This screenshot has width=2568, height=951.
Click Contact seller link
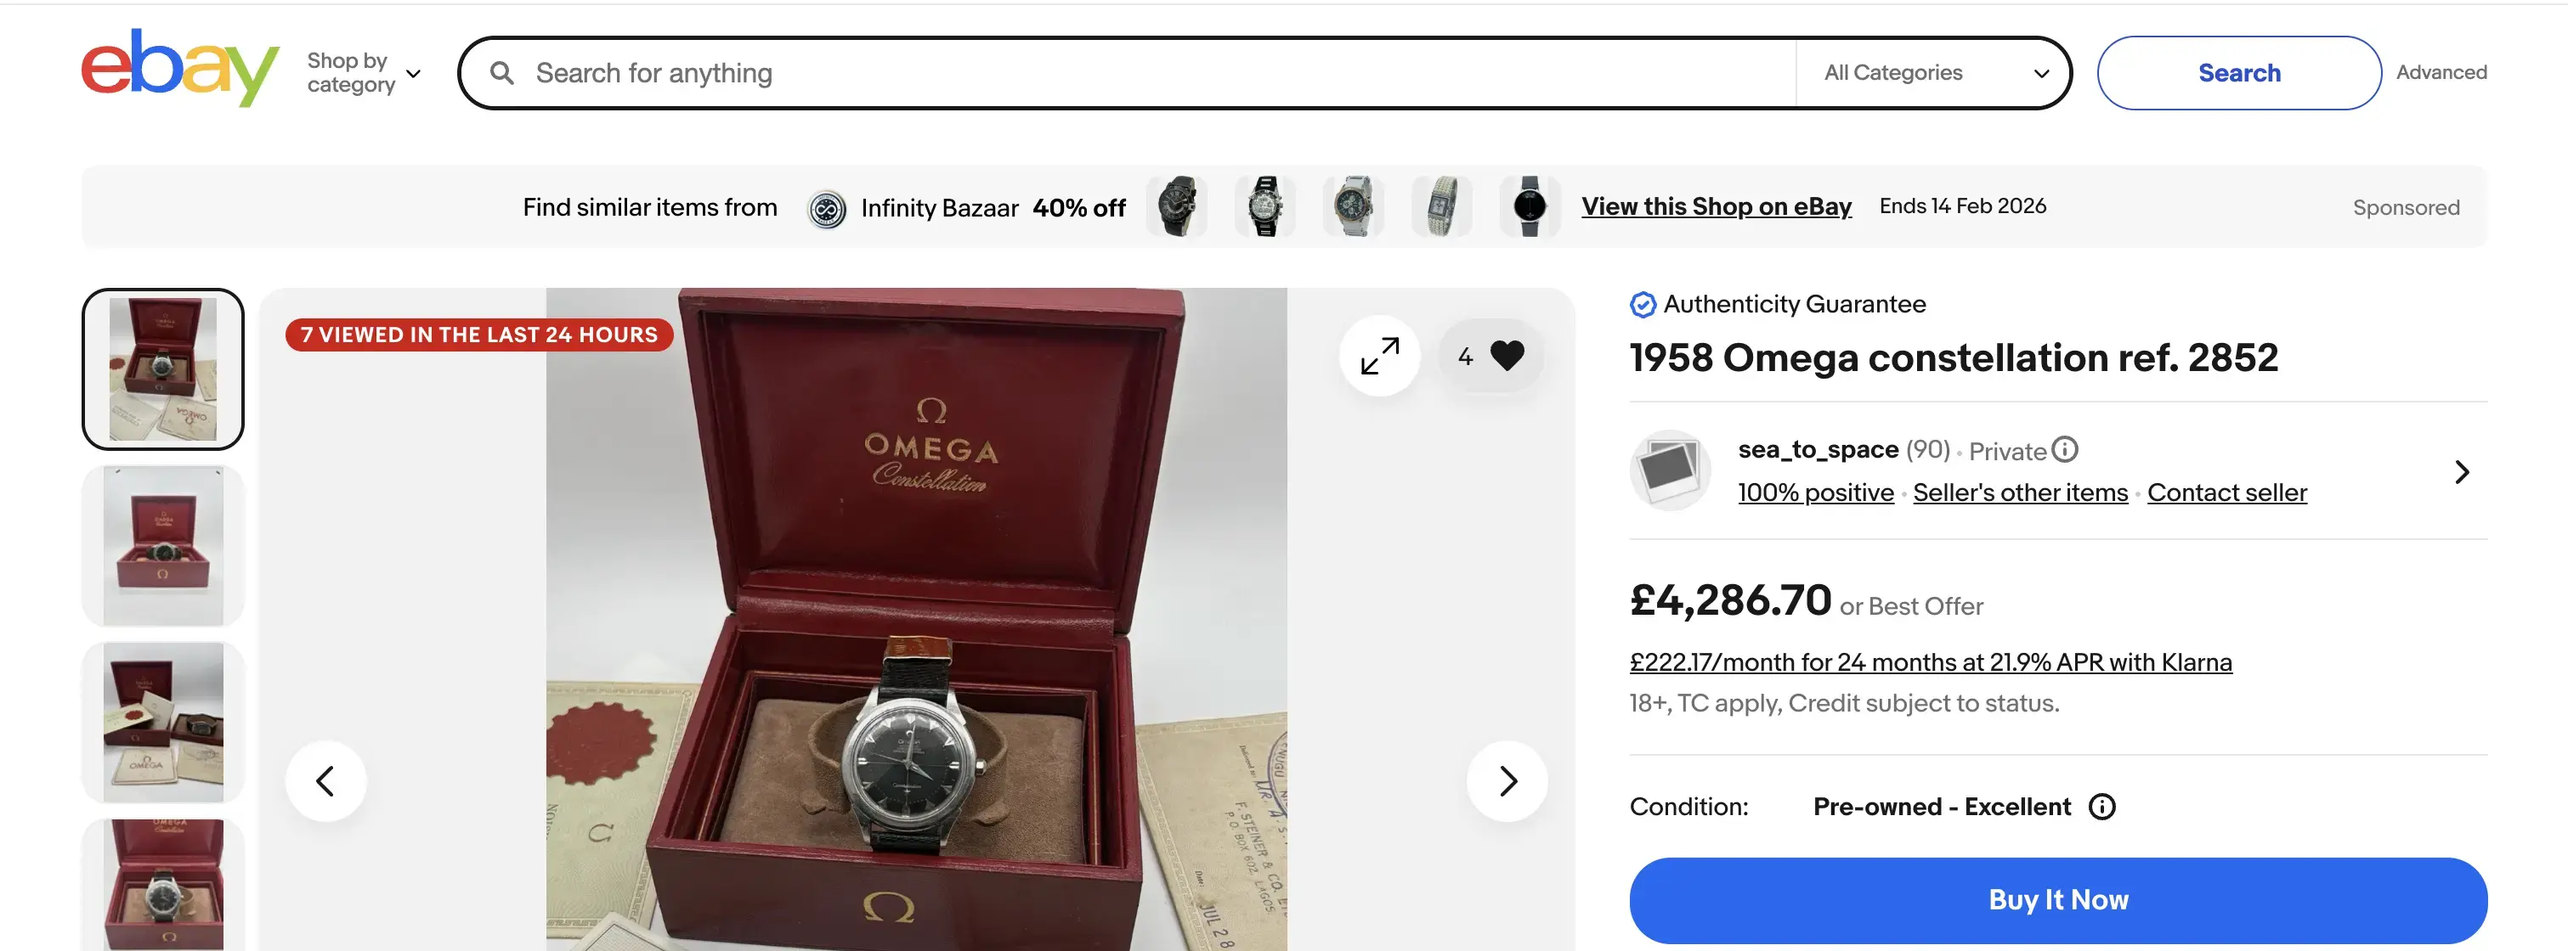point(2226,492)
